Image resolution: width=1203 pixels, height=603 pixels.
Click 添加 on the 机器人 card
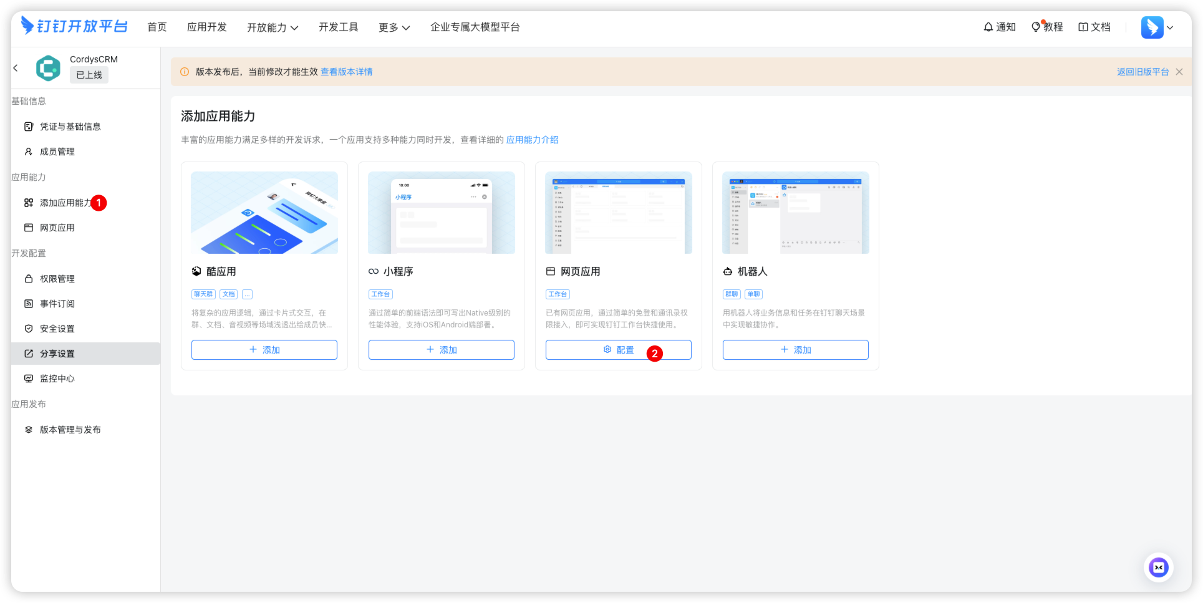(x=795, y=350)
